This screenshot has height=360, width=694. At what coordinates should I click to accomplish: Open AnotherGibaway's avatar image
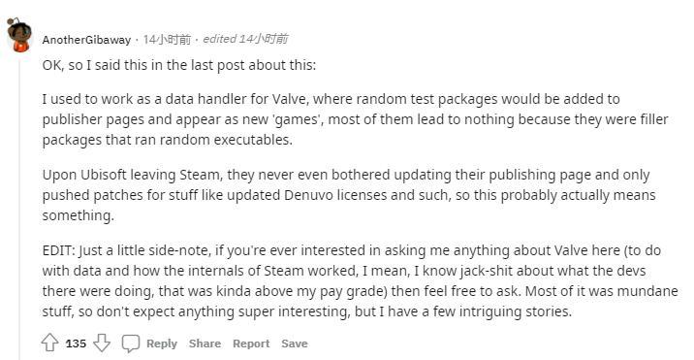(19, 36)
